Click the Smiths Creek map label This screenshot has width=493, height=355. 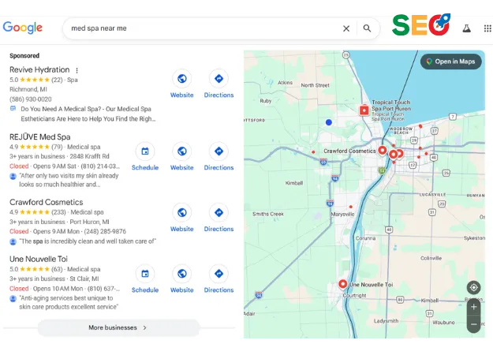pos(268,214)
